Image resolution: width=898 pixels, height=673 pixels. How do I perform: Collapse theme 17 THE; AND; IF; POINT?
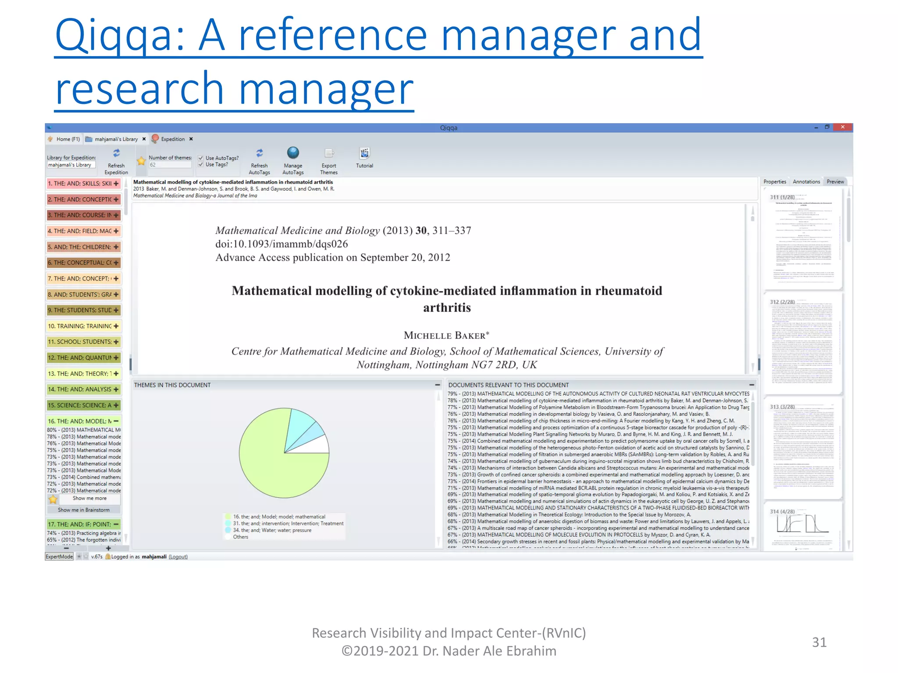116,524
